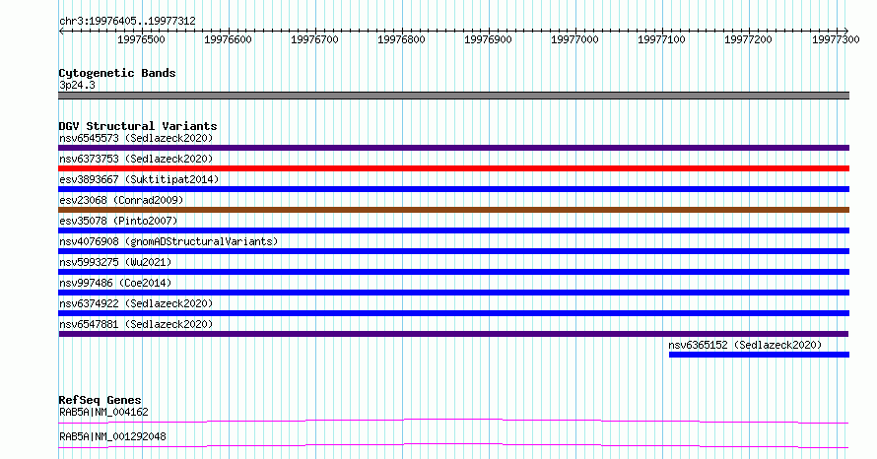877x459 pixels.
Task: Click ruler tick label 19977200
Action: [748, 39]
